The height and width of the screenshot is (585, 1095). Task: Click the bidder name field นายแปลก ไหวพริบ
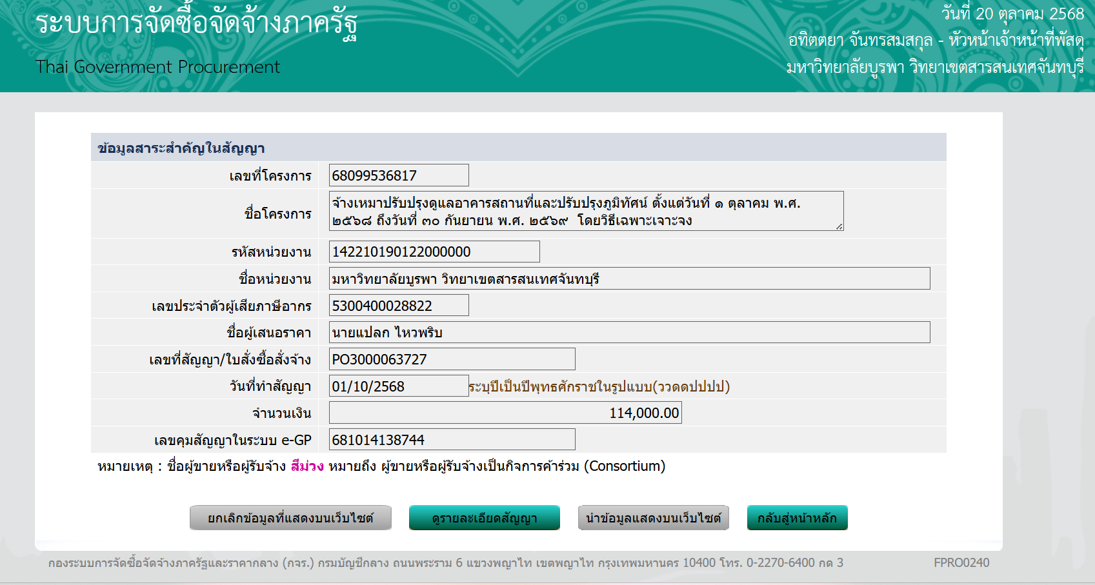629,333
